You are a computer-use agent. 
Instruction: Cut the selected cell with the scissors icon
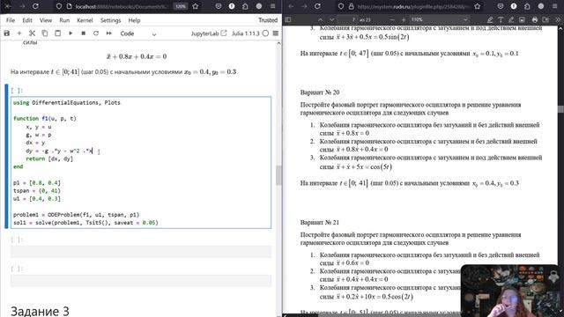[32, 33]
